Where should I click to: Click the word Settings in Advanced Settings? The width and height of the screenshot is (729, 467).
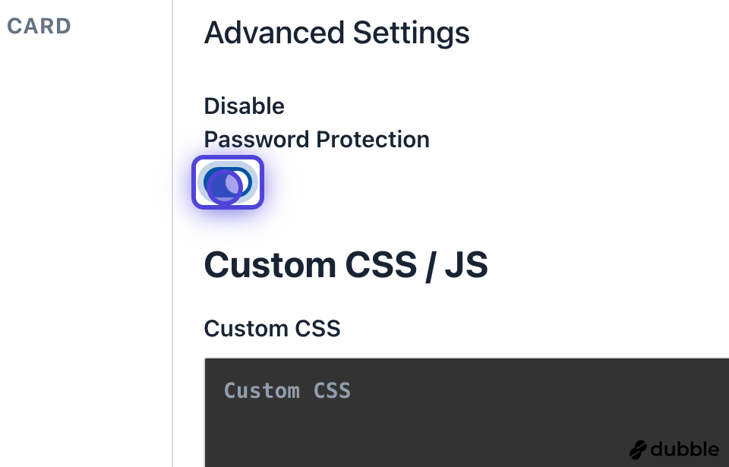point(411,33)
